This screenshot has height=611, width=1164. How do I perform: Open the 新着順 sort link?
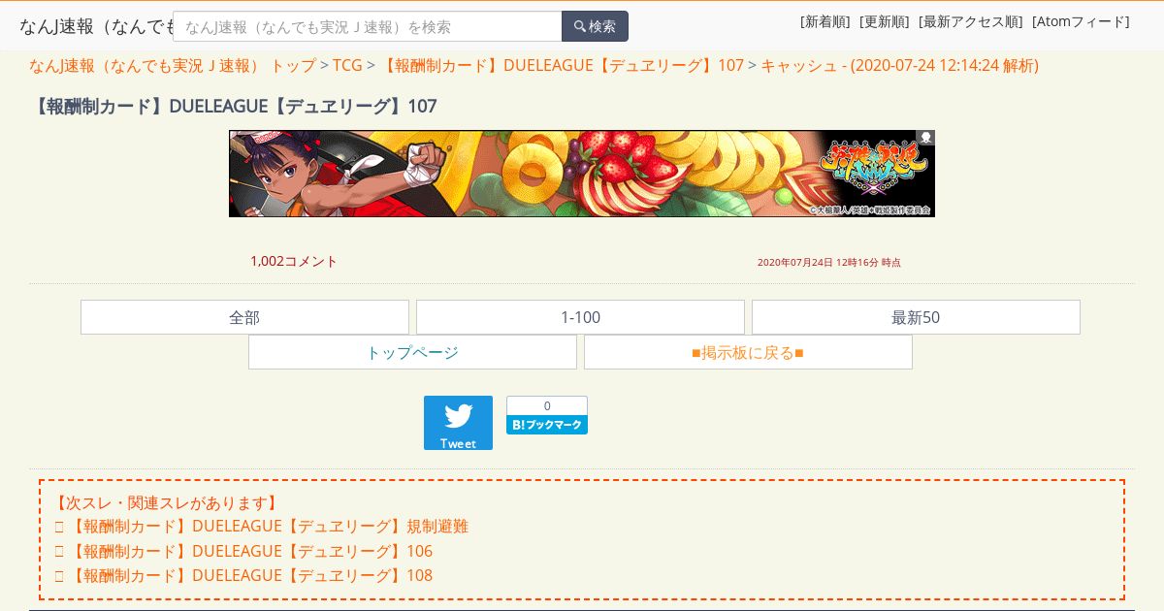(825, 21)
